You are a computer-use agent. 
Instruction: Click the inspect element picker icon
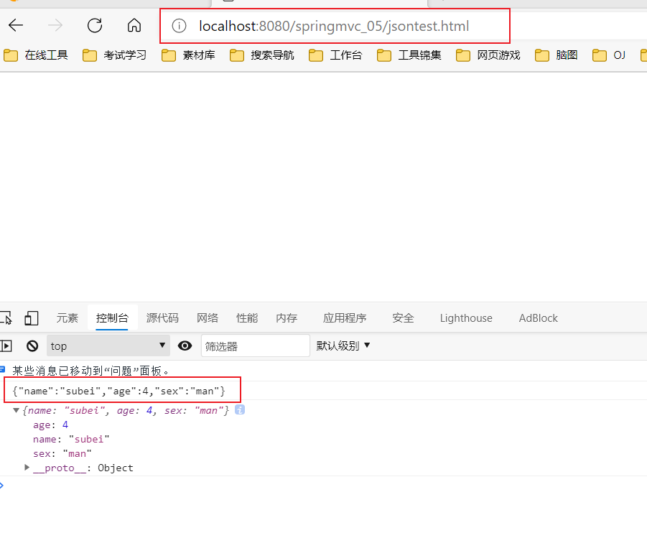coord(6,318)
